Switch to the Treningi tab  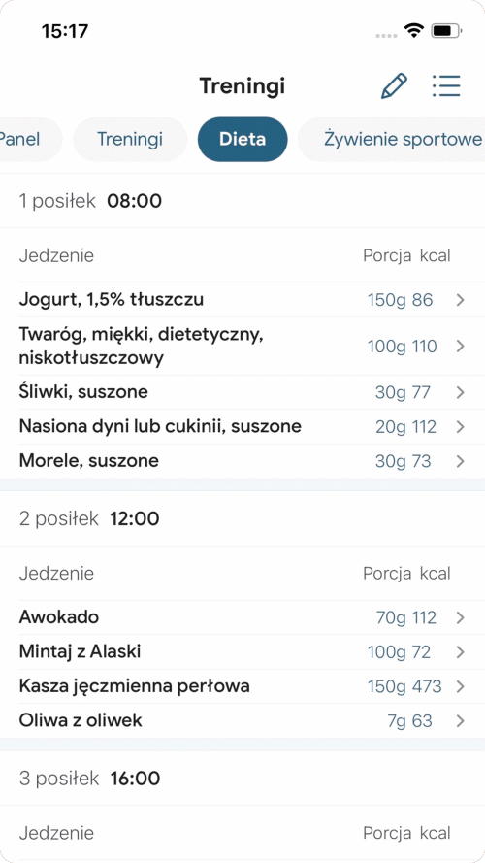pyautogui.click(x=130, y=139)
